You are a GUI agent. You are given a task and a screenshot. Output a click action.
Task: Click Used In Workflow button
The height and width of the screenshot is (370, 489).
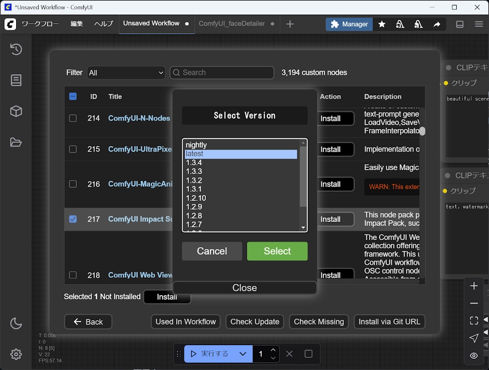[185, 322]
